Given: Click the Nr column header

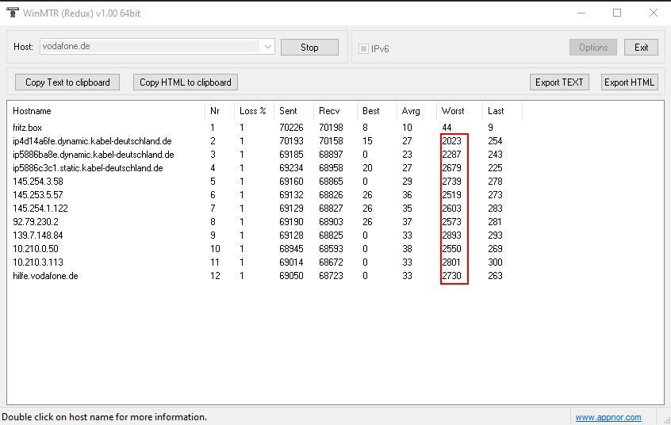Looking at the screenshot, I should pyautogui.click(x=220, y=111).
